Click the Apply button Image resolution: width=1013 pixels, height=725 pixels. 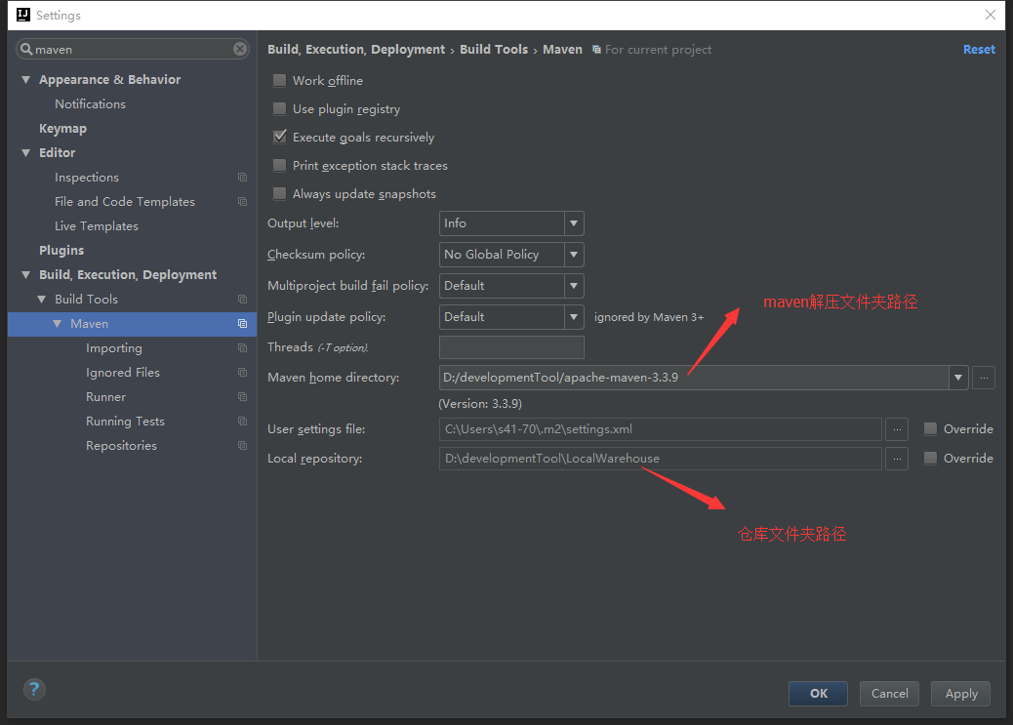tap(960, 694)
